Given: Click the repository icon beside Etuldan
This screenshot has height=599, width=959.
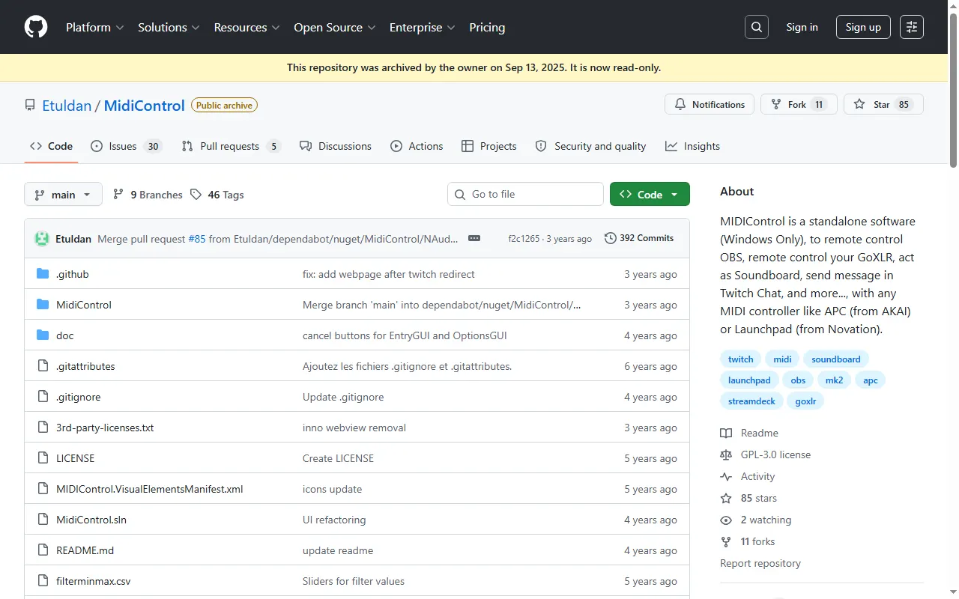Looking at the screenshot, I should 30,106.
